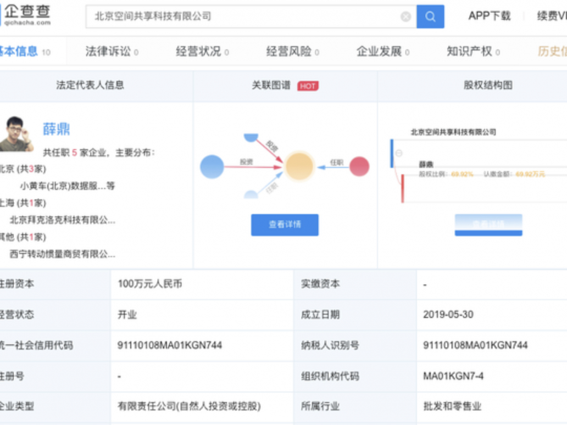Switch to the 历史信息 tab
This screenshot has height=425, width=567.
pyautogui.click(x=552, y=51)
